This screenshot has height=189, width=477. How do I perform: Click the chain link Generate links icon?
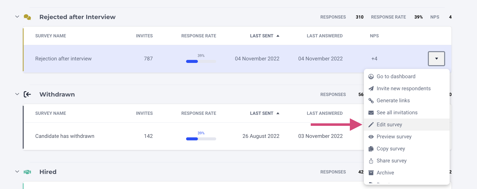coord(371,101)
